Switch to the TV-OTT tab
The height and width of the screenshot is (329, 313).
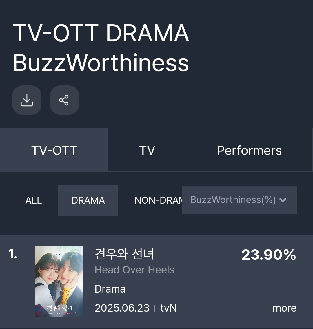[x=54, y=150]
